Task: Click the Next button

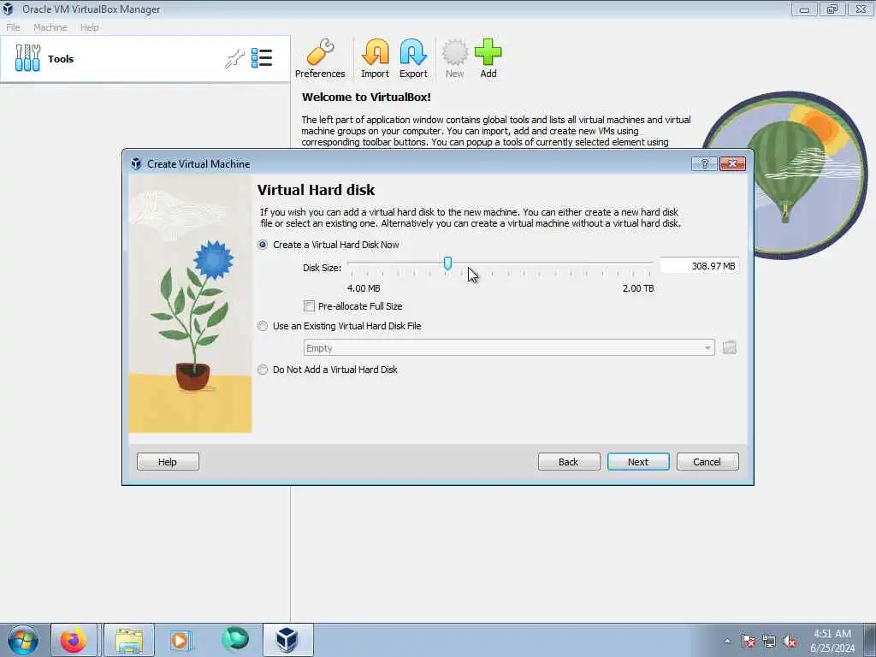Action: [638, 461]
